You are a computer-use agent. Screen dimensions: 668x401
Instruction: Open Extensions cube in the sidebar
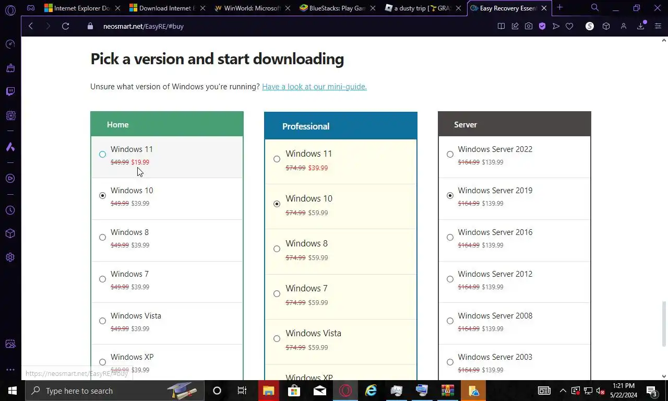coord(10,234)
